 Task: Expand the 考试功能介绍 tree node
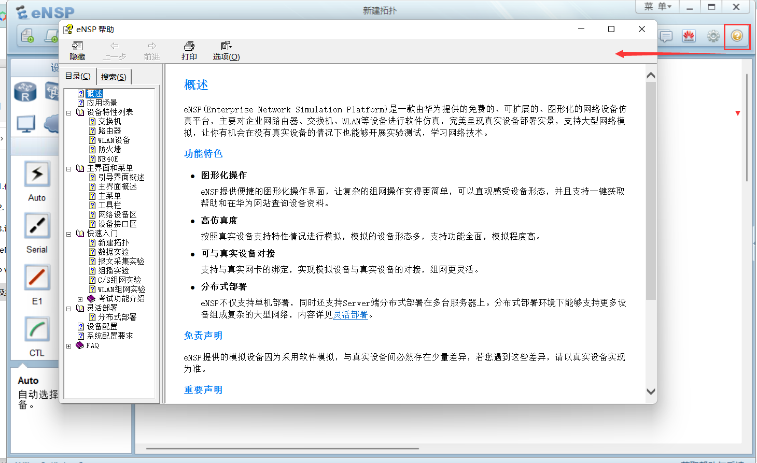pos(80,299)
